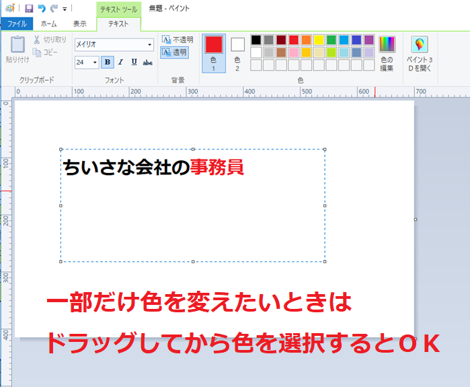
Task: Undo the last action
Action: (42, 9)
